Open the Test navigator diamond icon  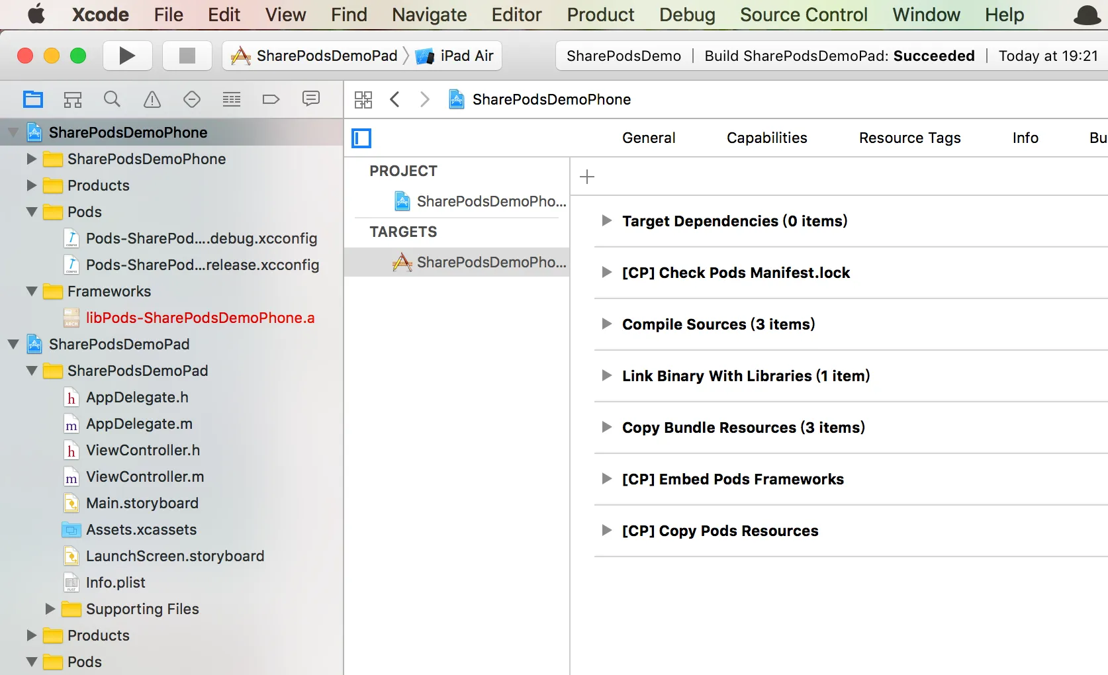coord(192,99)
